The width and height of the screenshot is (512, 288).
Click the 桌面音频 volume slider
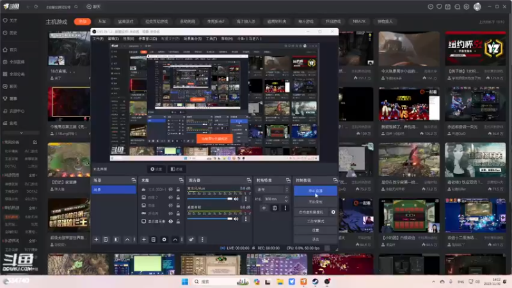(x=210, y=219)
